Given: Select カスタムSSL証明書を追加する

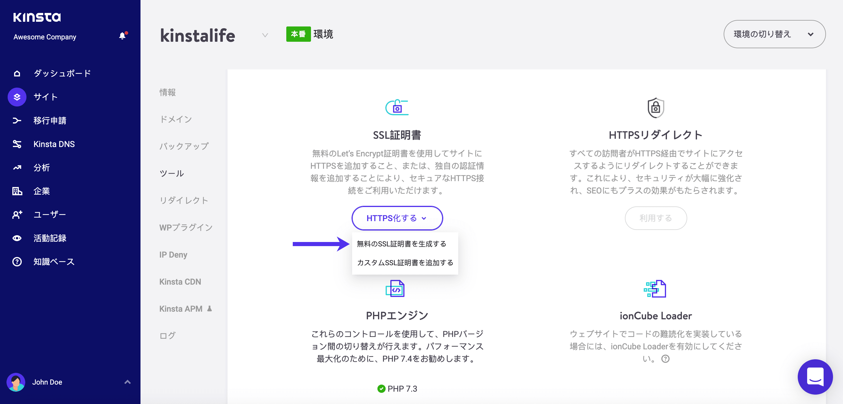Looking at the screenshot, I should [x=405, y=263].
